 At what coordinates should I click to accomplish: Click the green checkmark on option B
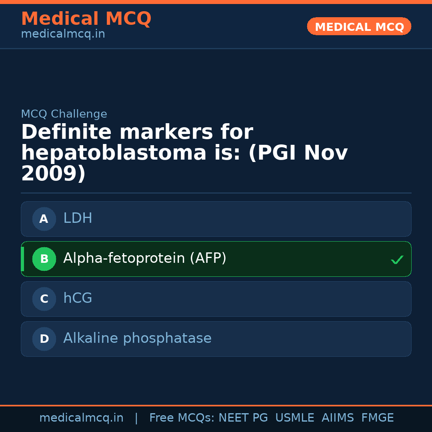(397, 260)
